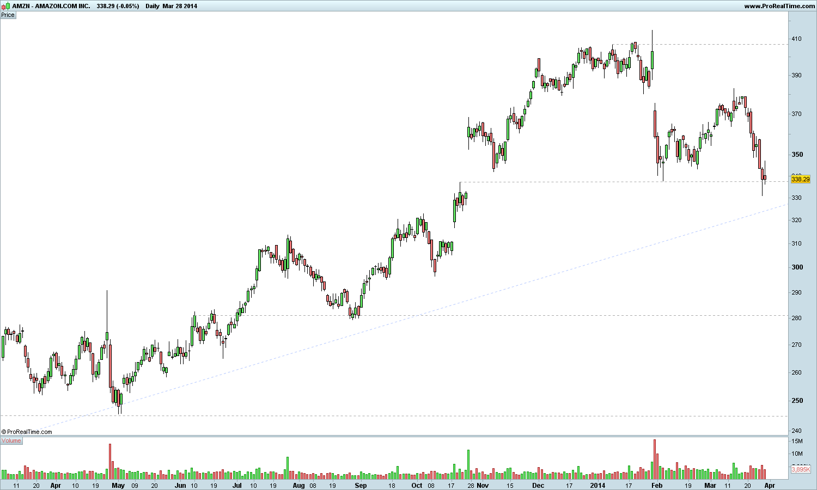Click the 10M volume axis label
This screenshot has height=490, width=817.
(797, 454)
